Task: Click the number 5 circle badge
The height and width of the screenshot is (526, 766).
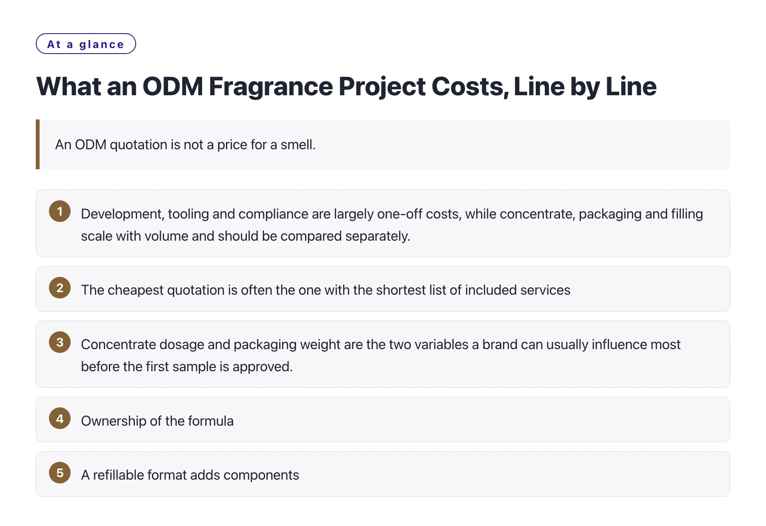Action: click(x=60, y=473)
